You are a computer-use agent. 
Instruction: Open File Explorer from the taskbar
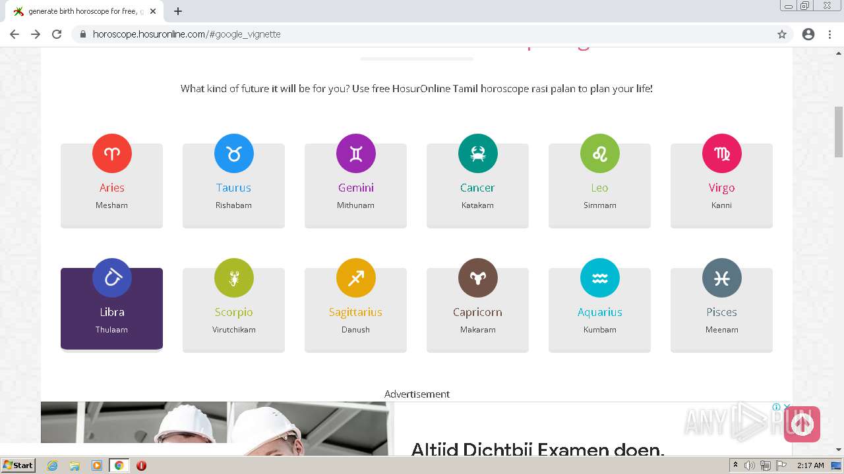click(75, 465)
